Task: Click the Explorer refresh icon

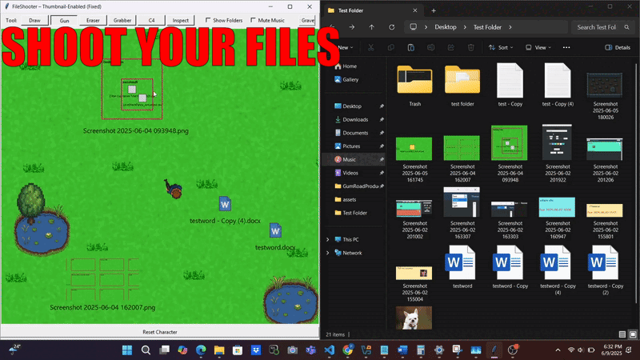Action: coord(391,27)
